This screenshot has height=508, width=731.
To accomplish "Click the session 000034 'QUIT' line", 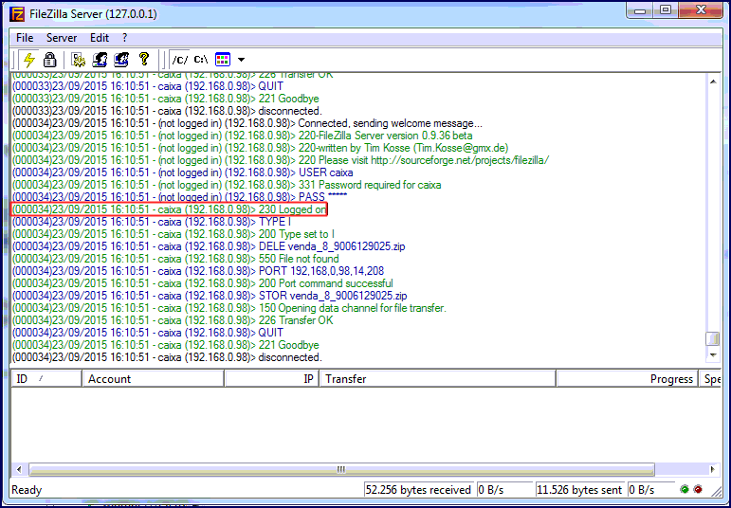I will click(148, 333).
